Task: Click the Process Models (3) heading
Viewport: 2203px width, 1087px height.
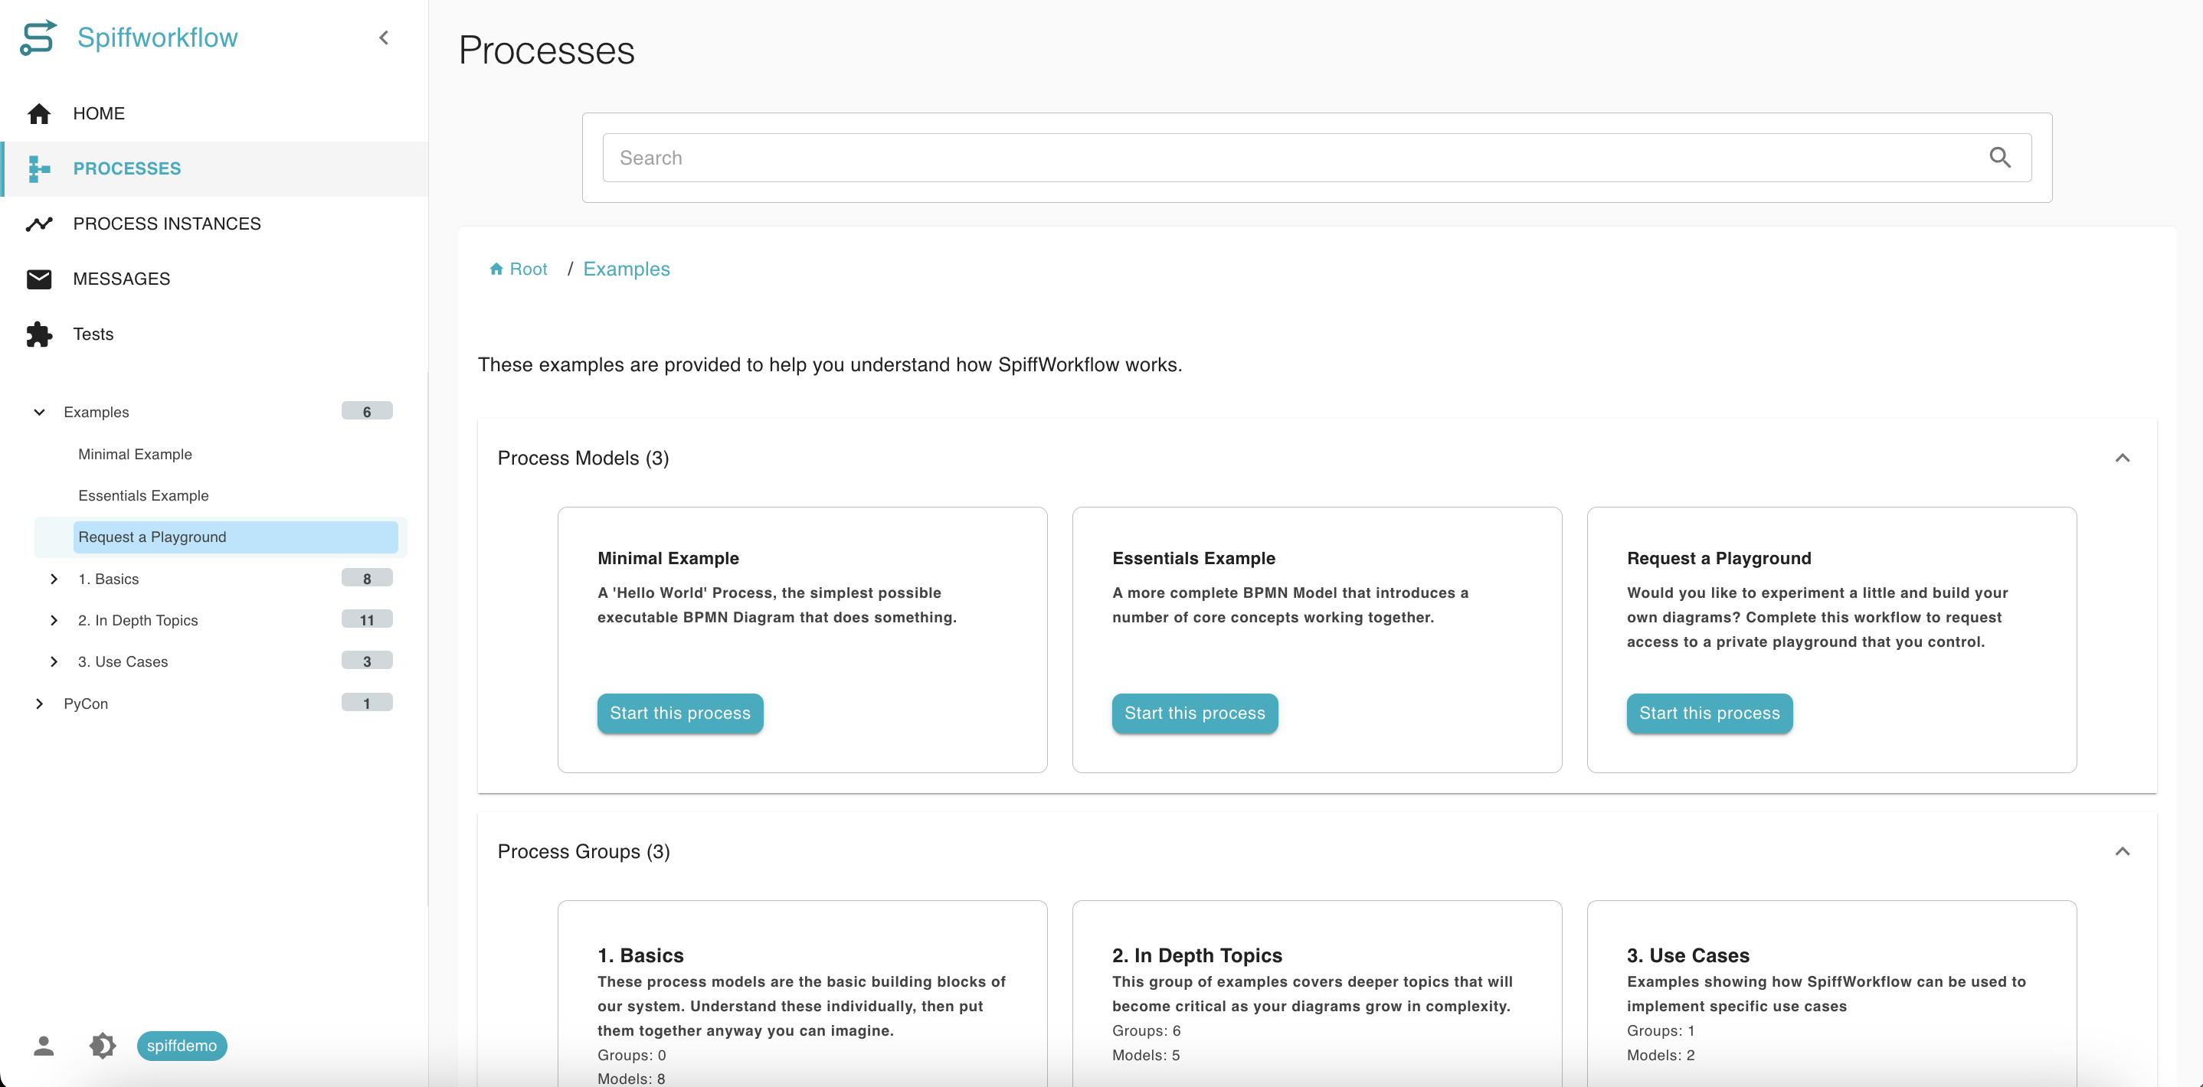Action: pos(583,458)
